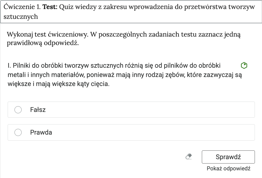Open Pokaż odpowiedź to reveal the answer
Viewport: 262px width, 178px height.
pos(228,168)
